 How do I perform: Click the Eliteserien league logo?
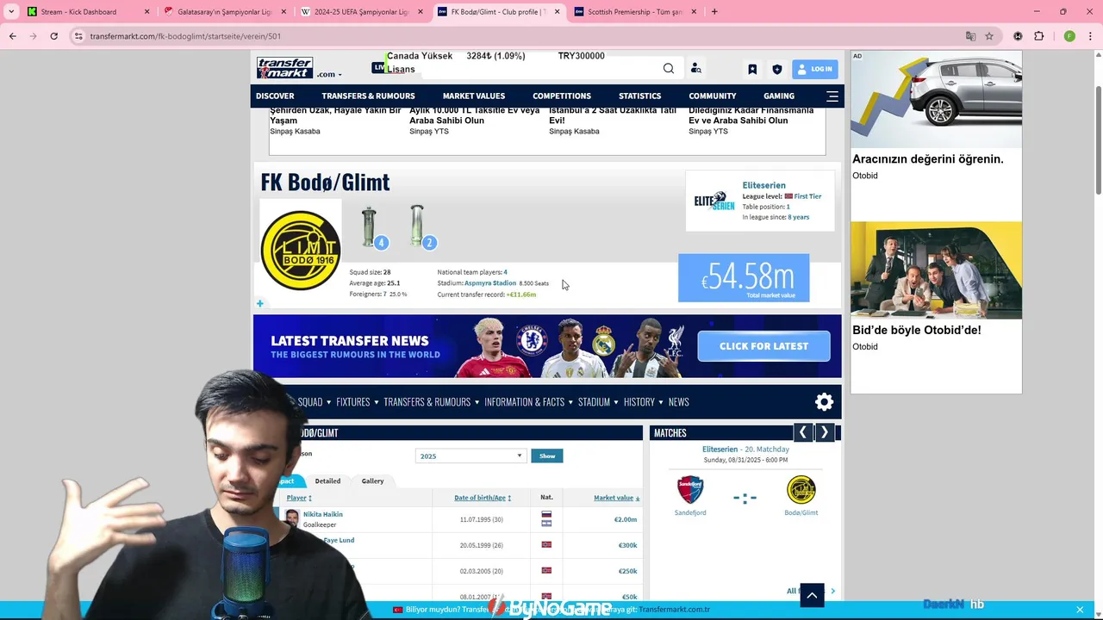click(x=714, y=201)
